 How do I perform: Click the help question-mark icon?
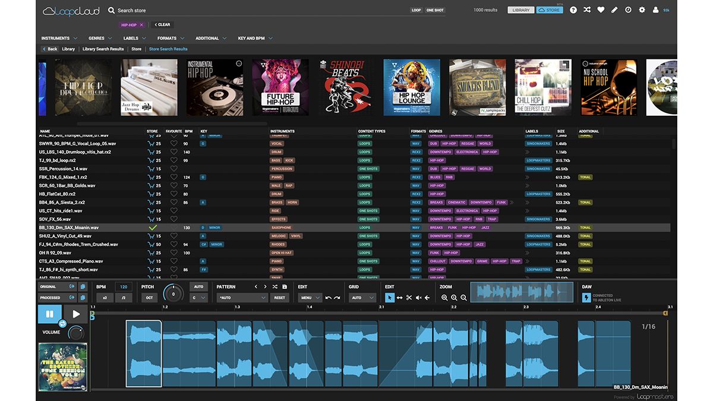tap(573, 10)
